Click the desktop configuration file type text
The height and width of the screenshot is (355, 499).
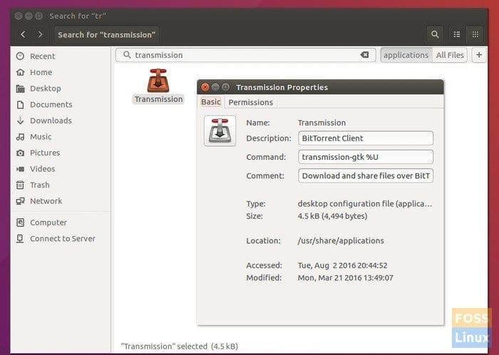click(x=365, y=204)
